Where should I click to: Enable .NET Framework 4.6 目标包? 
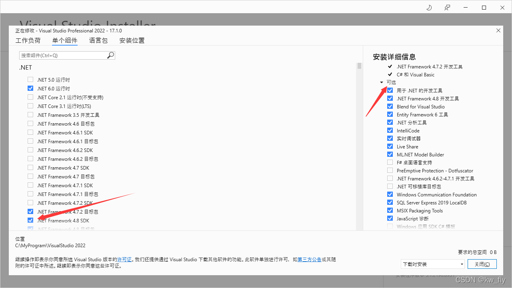[30, 124]
